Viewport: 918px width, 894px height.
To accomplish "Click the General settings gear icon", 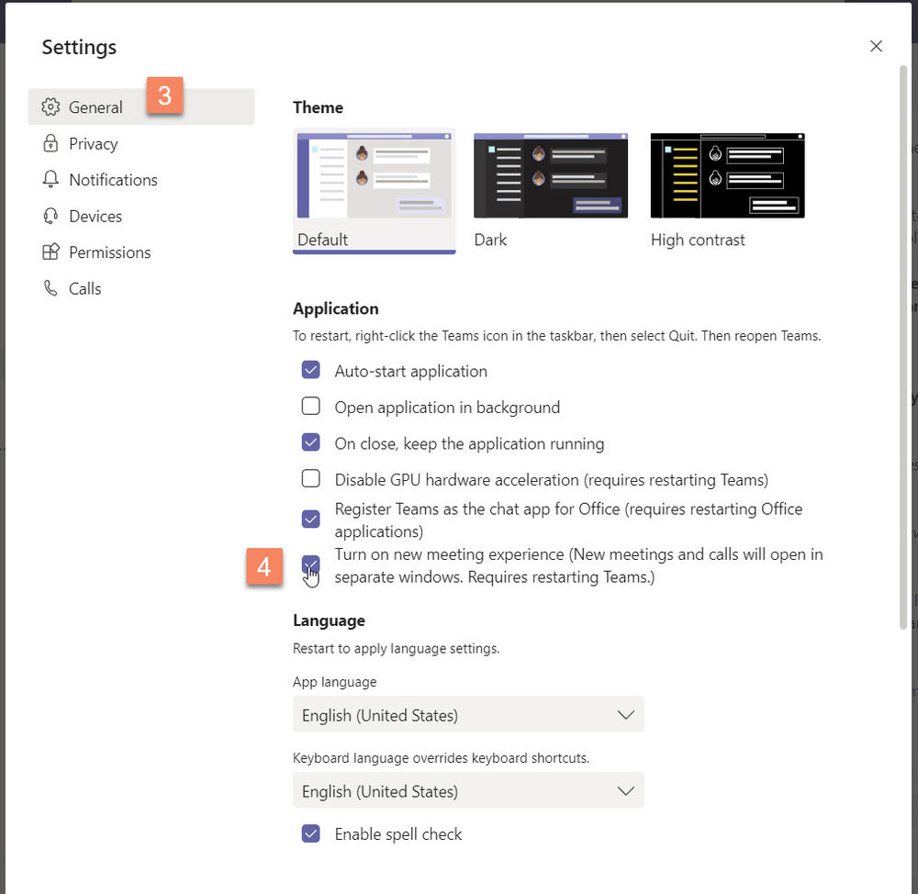I will [51, 106].
